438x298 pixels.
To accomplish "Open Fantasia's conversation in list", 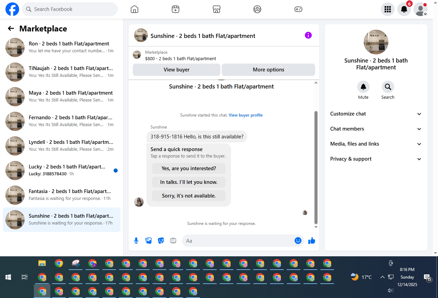I will click(x=62, y=195).
